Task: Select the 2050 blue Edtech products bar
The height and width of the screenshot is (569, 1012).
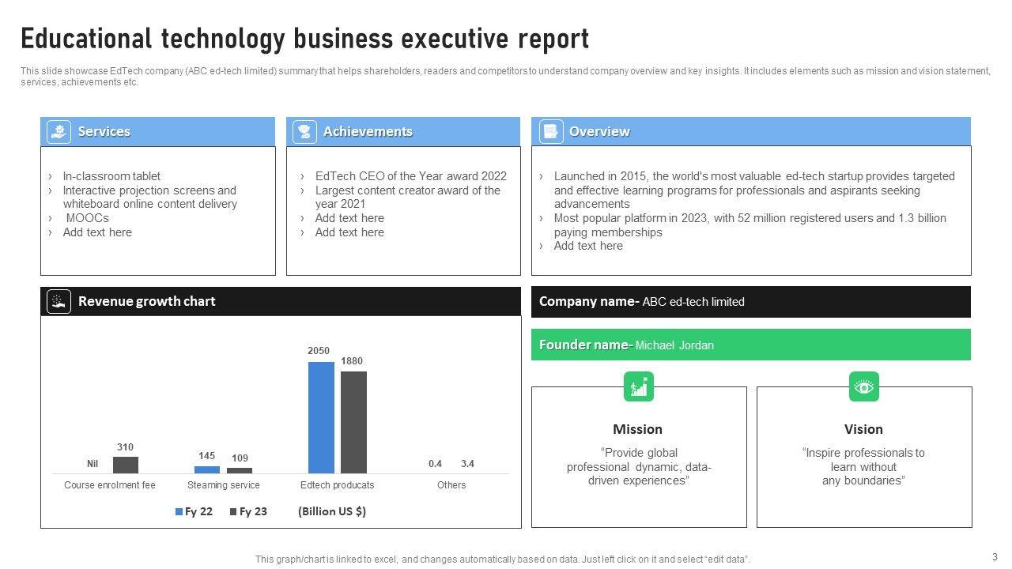Action: tap(321, 417)
